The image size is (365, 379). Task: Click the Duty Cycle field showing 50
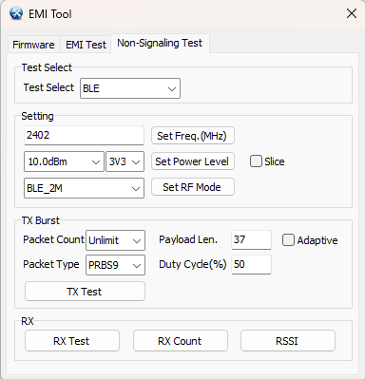[251, 264]
